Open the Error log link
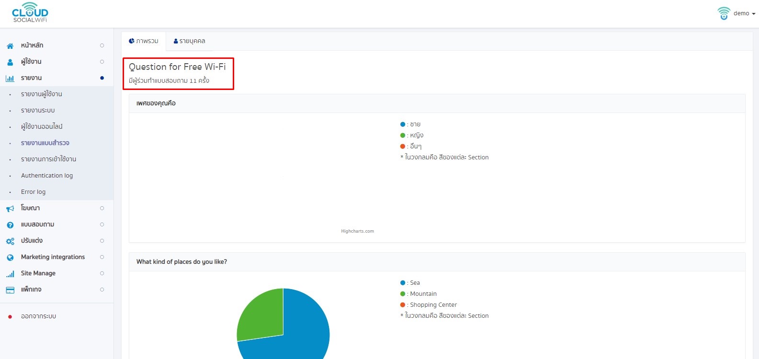The image size is (759, 359). pos(33,192)
